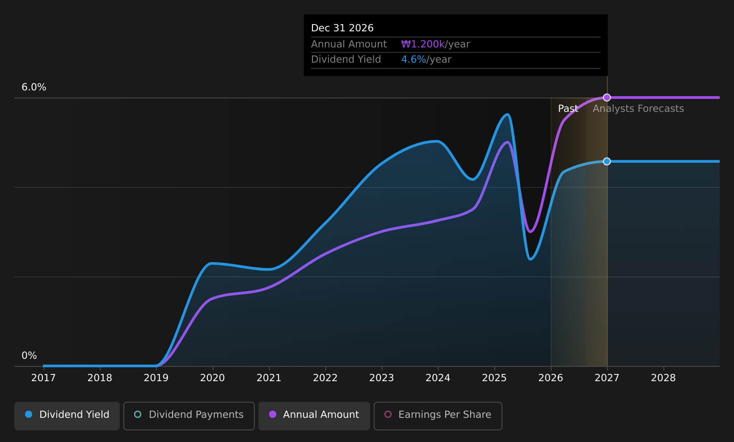The image size is (734, 442).
Task: Enable the Dividend Payments legend series
Action: click(x=189, y=416)
